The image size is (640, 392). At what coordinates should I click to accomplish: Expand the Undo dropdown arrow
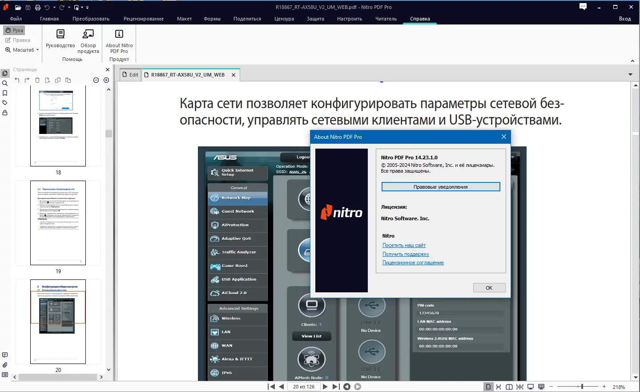point(54,7)
